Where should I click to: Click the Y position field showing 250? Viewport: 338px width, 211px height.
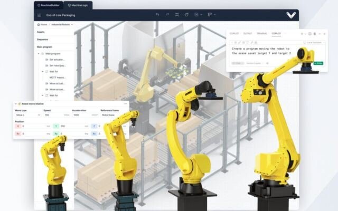(71, 126)
